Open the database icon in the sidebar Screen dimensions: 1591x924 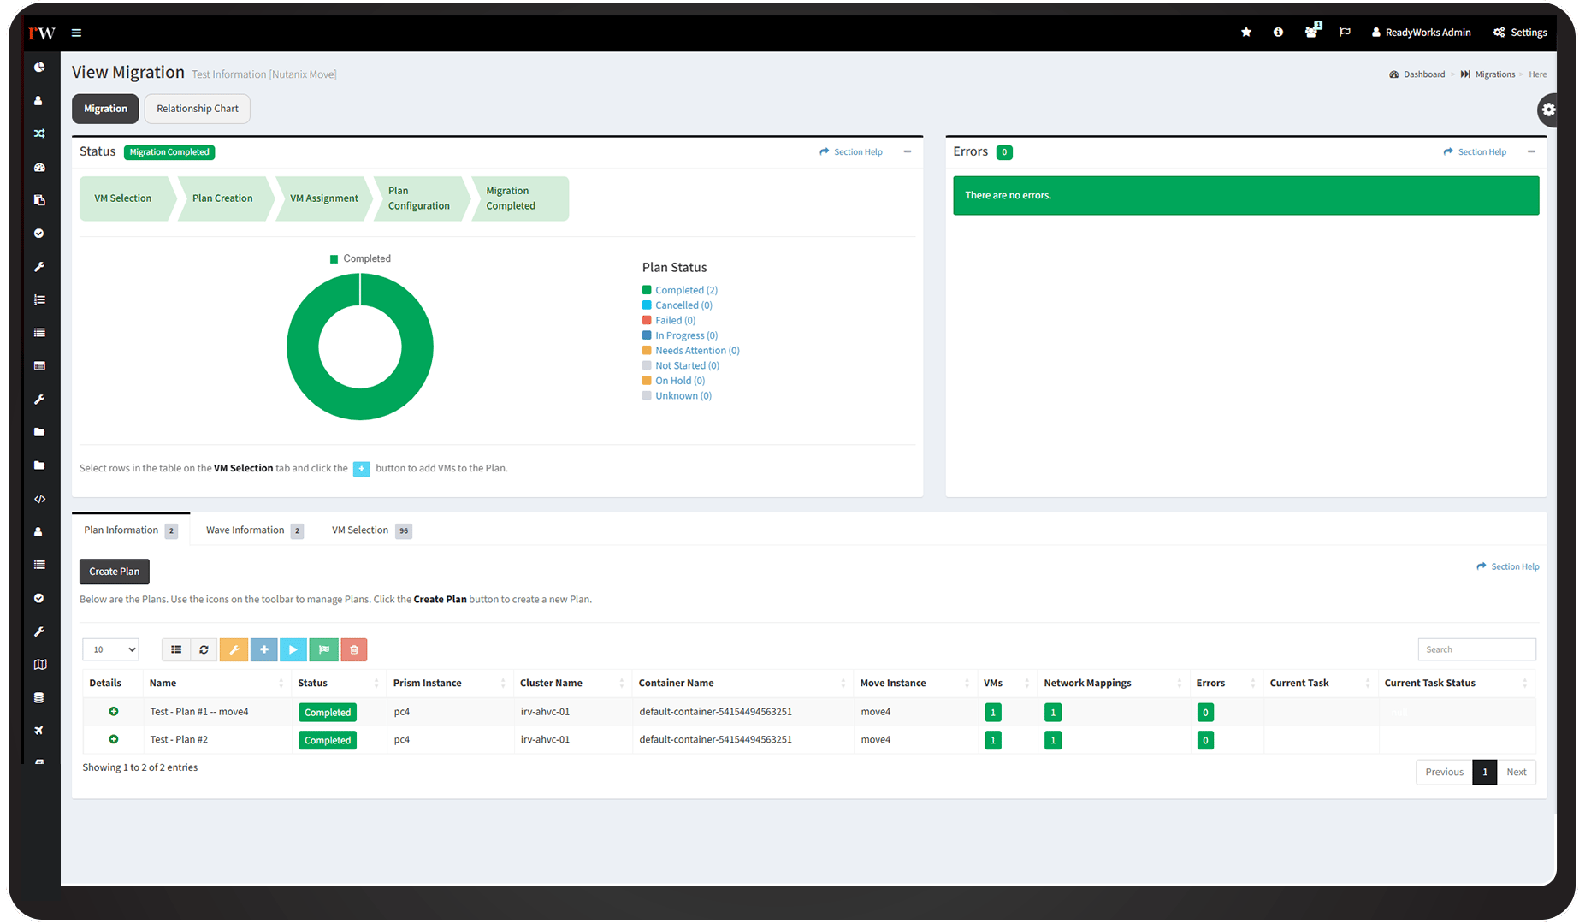pos(39,697)
